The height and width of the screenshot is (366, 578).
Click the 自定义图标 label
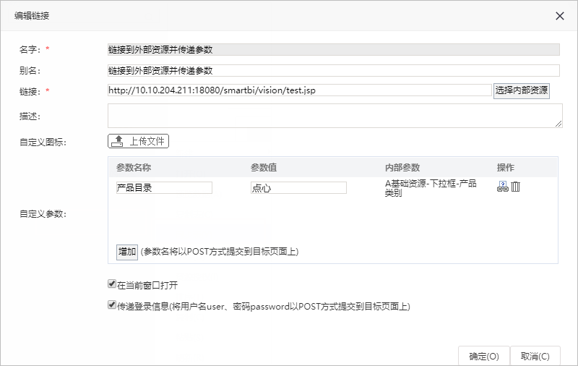(x=43, y=142)
